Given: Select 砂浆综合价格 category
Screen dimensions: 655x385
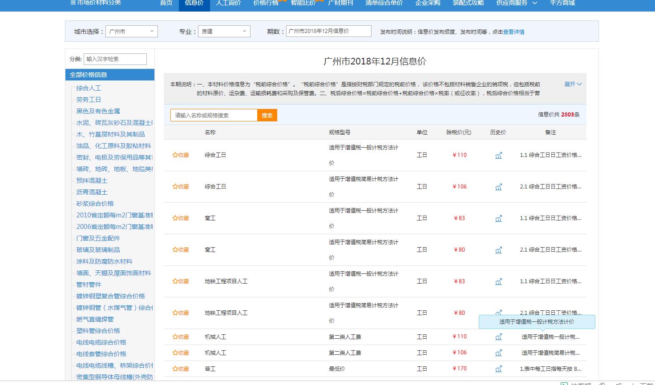Looking at the screenshot, I should (x=95, y=204).
